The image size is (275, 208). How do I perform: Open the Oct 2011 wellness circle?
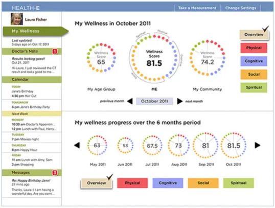(x=234, y=145)
